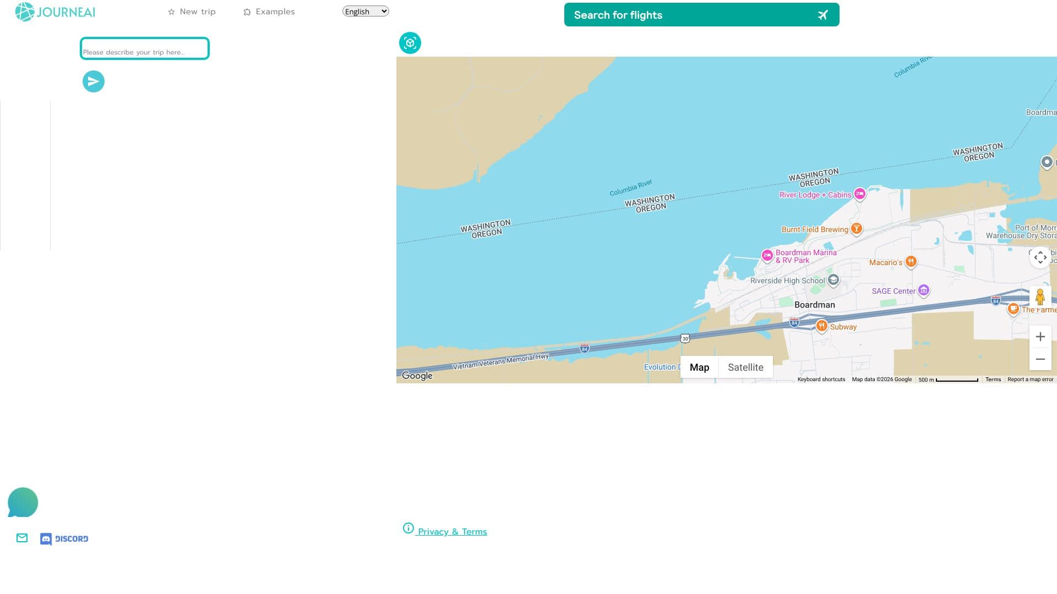
Task: Click The Farmer's coffee cup pin
Action: click(1013, 309)
